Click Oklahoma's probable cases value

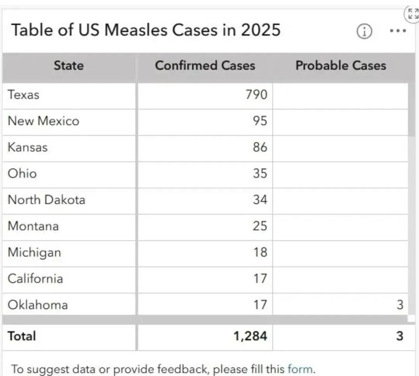[x=400, y=305]
